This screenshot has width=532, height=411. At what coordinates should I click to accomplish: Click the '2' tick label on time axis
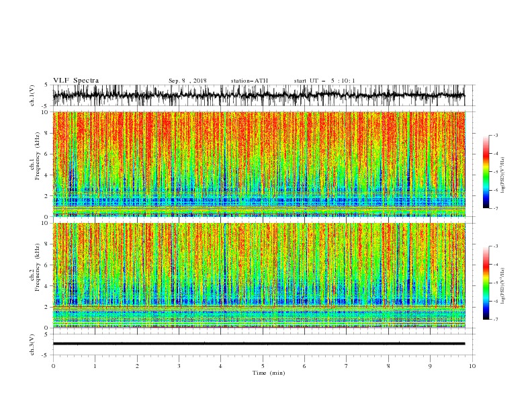[x=137, y=366]
